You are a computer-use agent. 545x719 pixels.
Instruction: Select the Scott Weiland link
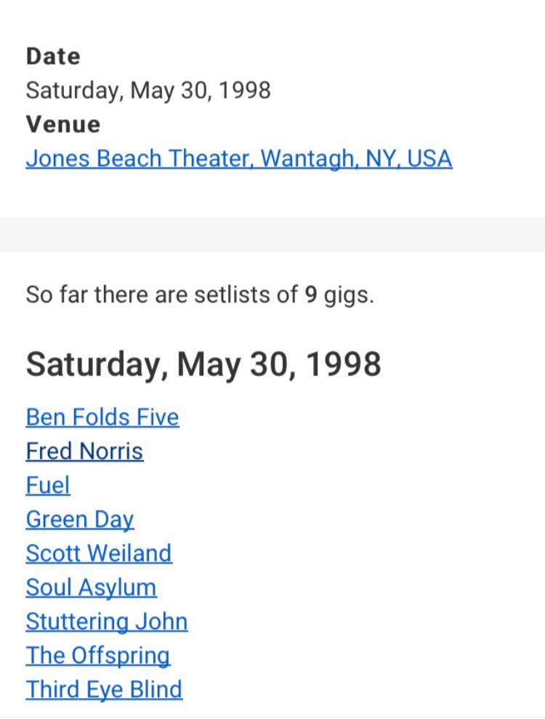tap(99, 553)
